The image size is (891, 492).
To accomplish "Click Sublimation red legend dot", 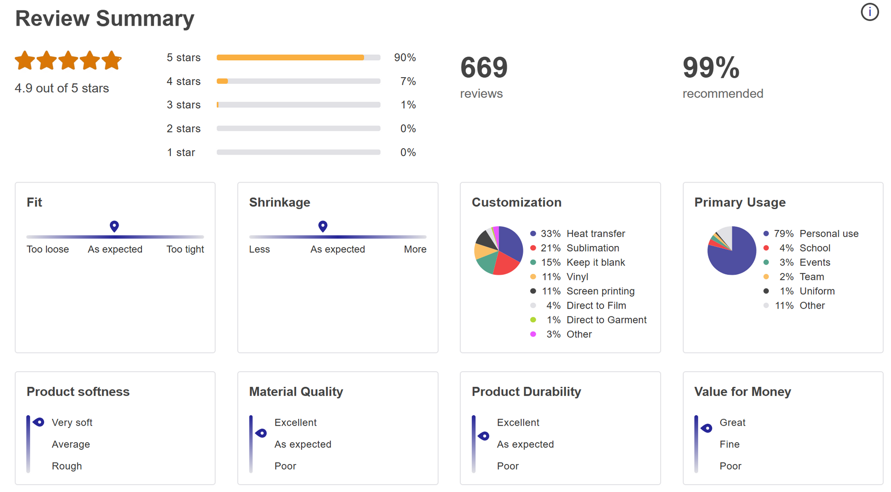I will [533, 248].
